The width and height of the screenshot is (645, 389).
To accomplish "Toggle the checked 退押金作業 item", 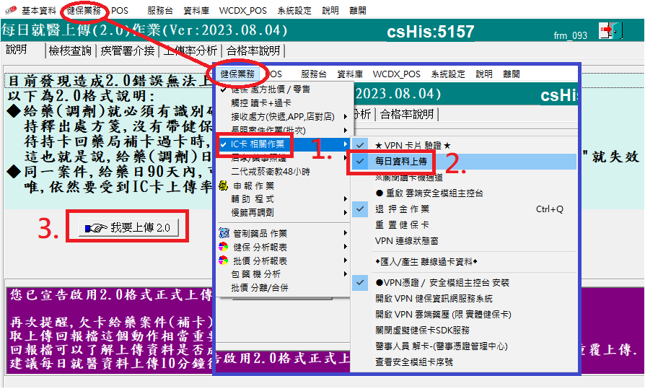I will 361,209.
